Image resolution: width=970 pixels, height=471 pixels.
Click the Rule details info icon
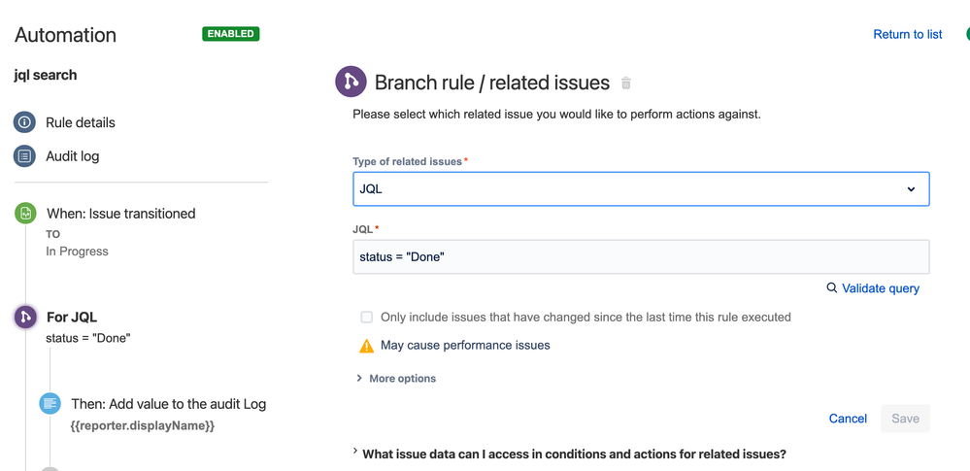click(24, 122)
